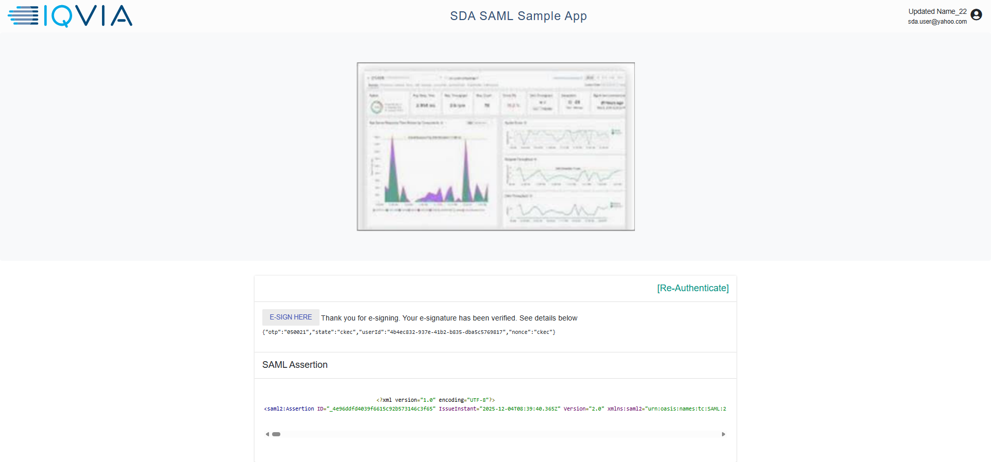This screenshot has height=462, width=991.
Task: Click the horizontal scrollbar thumb
Action: click(x=276, y=434)
